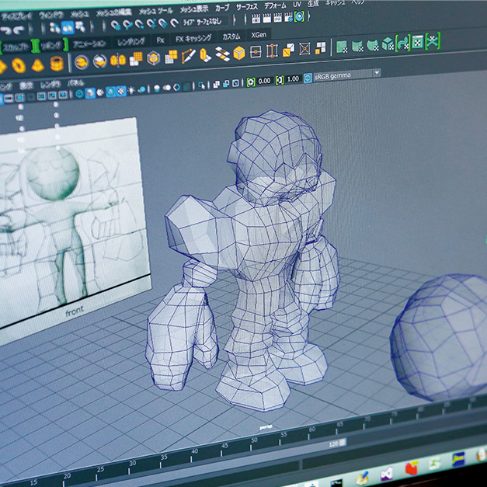The height and width of the screenshot is (487, 487).
Task: Open render settings clapperboard gear icon
Action: click(288, 17)
